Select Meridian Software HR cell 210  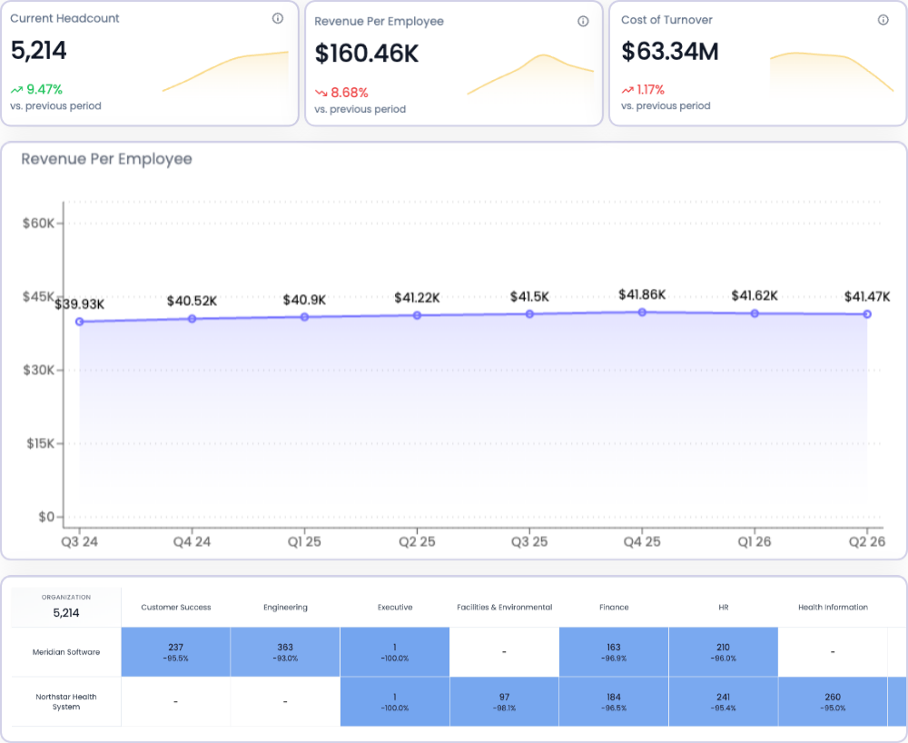point(724,652)
